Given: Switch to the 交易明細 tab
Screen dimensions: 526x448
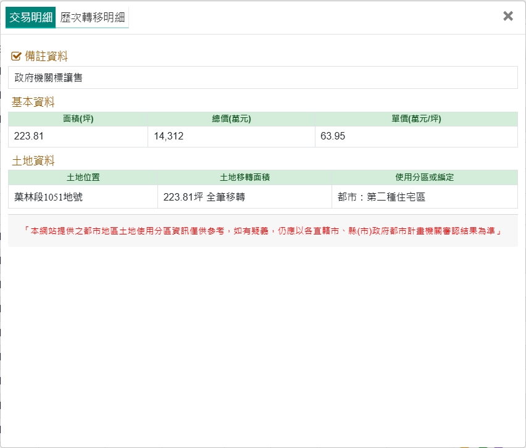Looking at the screenshot, I should 30,17.
